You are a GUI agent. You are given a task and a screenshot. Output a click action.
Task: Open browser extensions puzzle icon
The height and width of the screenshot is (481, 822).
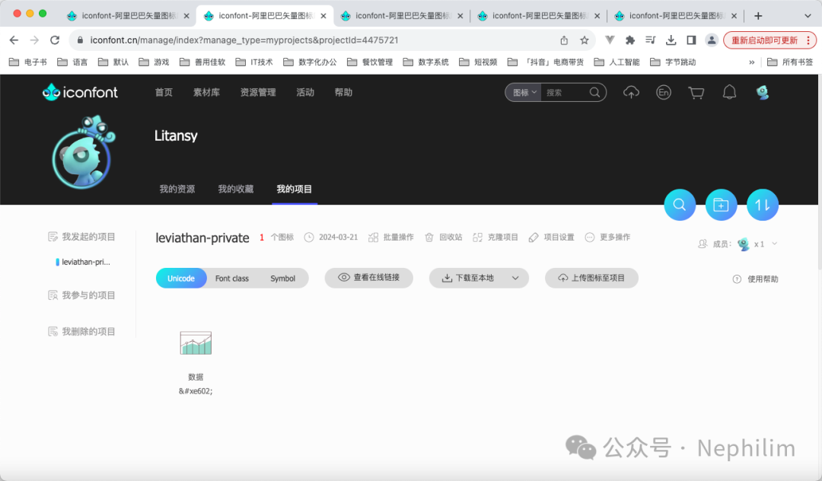630,40
